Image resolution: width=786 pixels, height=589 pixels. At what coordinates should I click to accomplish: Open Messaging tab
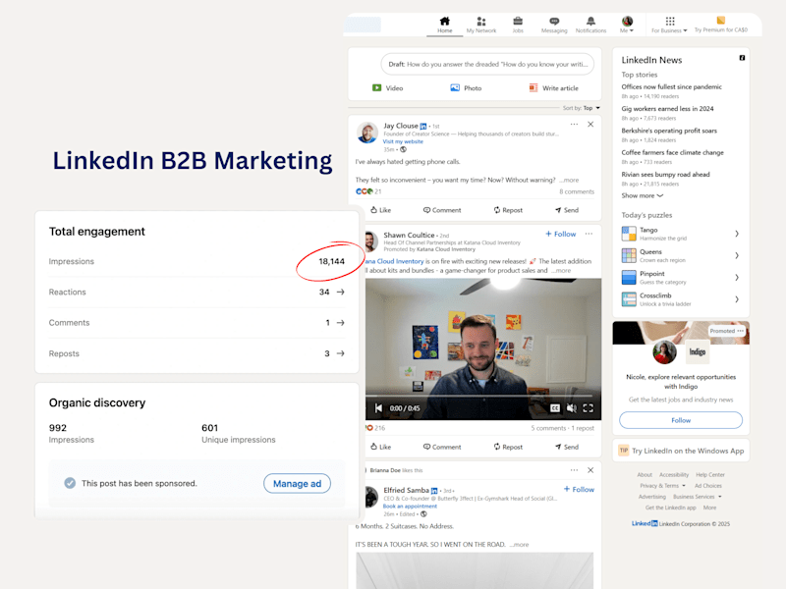click(554, 26)
